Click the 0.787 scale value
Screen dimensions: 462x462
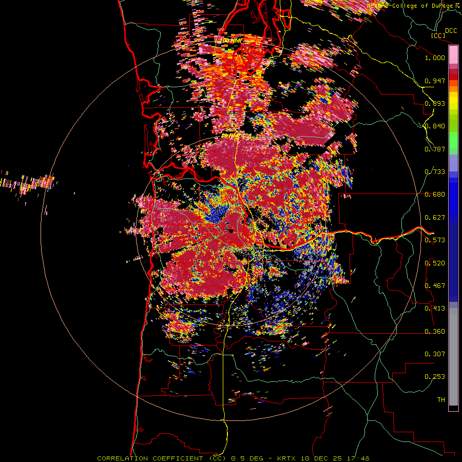(x=435, y=149)
